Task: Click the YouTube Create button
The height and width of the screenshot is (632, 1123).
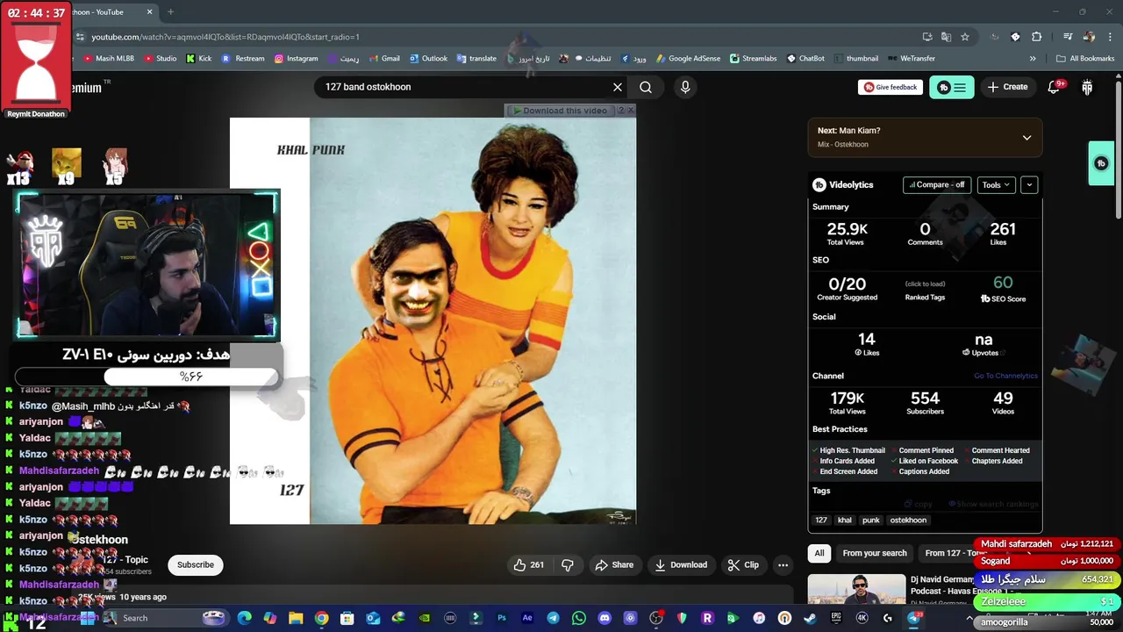Action: pos(1007,87)
